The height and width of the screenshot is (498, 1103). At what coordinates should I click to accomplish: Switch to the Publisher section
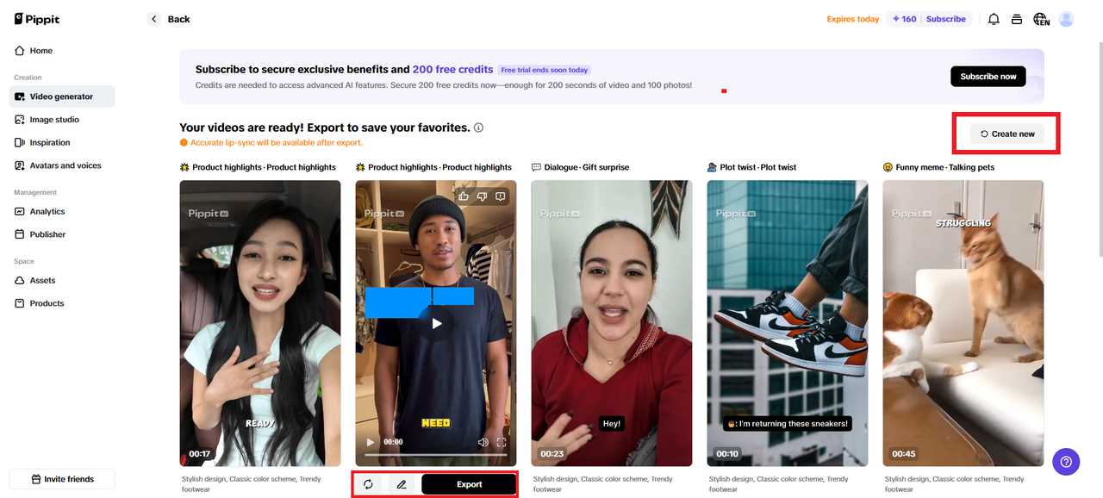(x=48, y=233)
